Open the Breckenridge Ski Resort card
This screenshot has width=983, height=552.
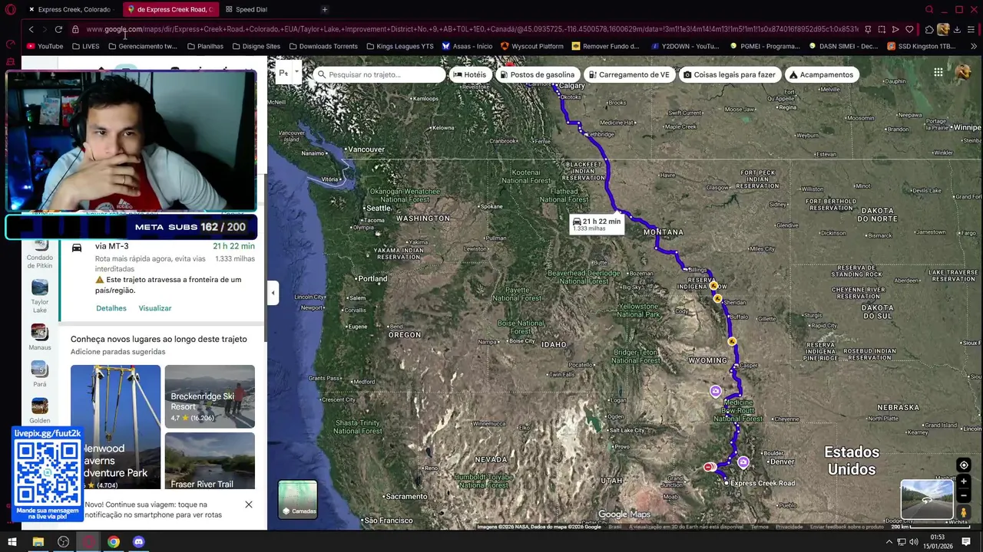[x=210, y=396]
